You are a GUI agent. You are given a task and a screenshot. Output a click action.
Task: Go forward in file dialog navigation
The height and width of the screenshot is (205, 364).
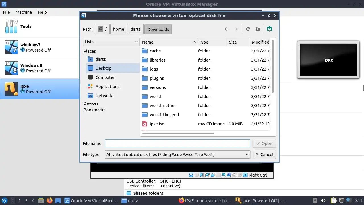tap(236, 29)
